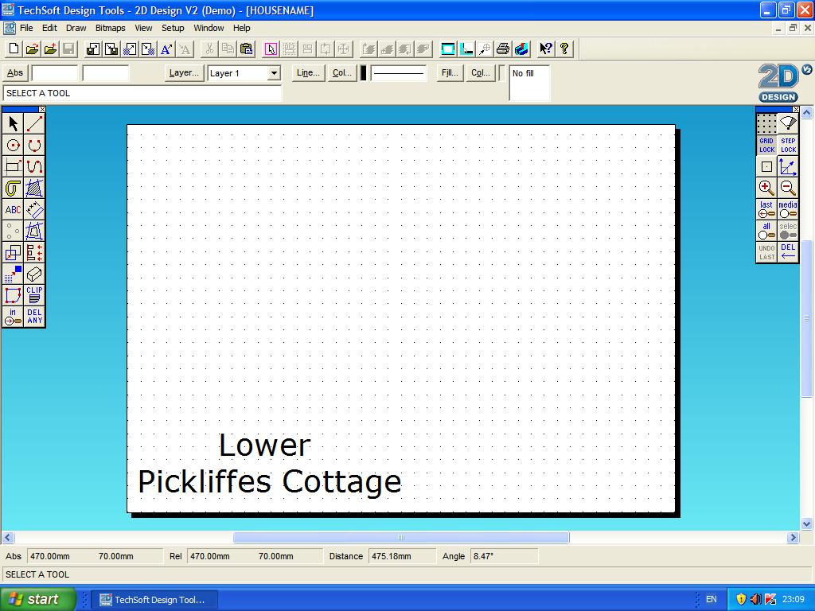The width and height of the screenshot is (815, 611).
Task: Select the Arc tool
Action: (33, 145)
